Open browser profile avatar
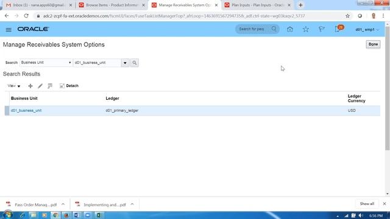Screen dimensions: 390x219 (x=374, y=16)
